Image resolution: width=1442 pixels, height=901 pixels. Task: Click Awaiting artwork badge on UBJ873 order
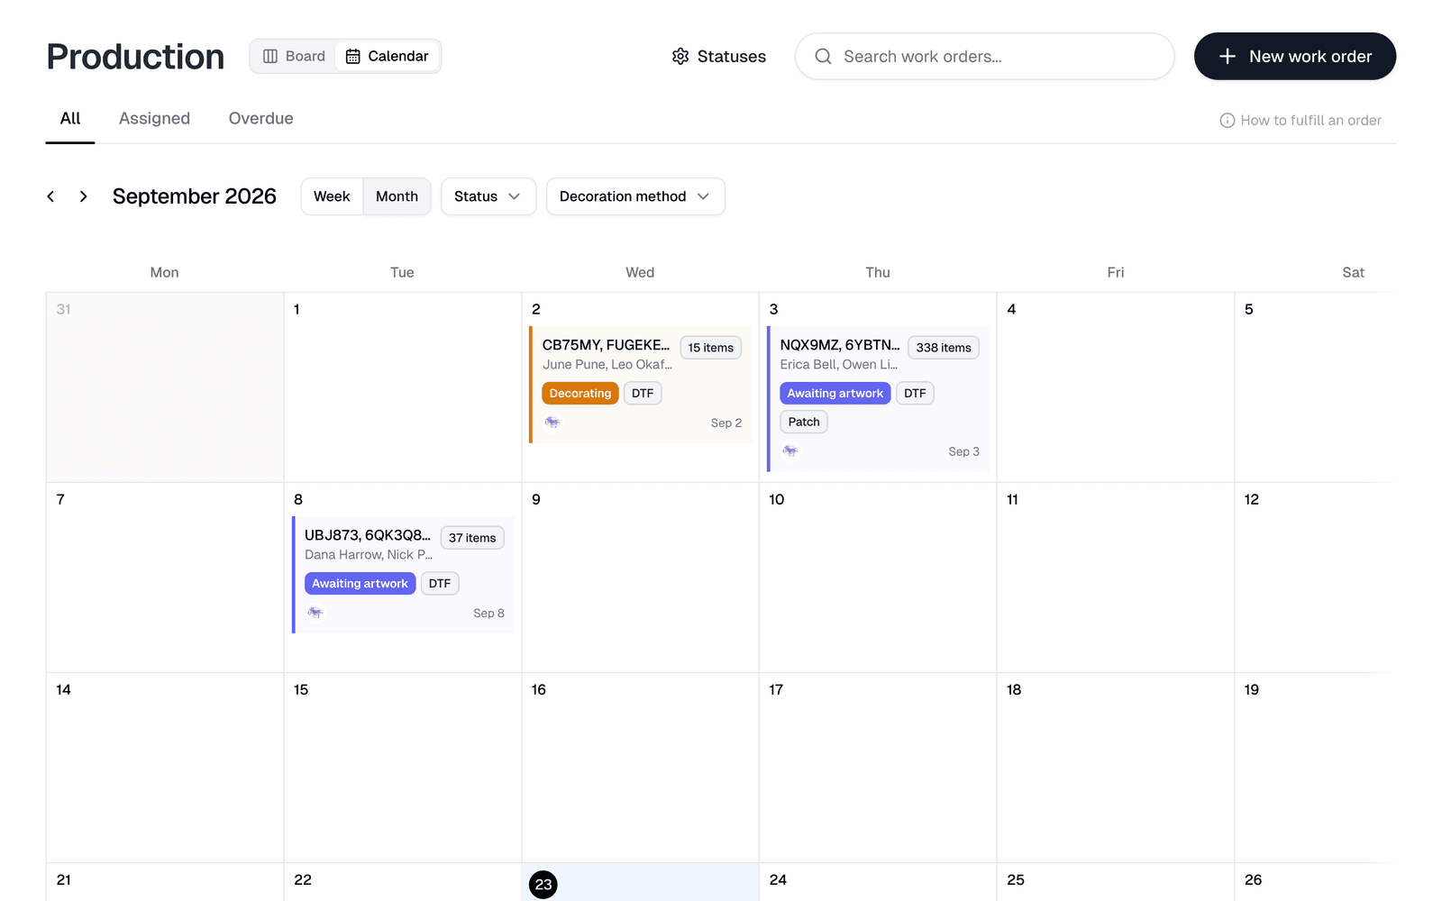[360, 584]
